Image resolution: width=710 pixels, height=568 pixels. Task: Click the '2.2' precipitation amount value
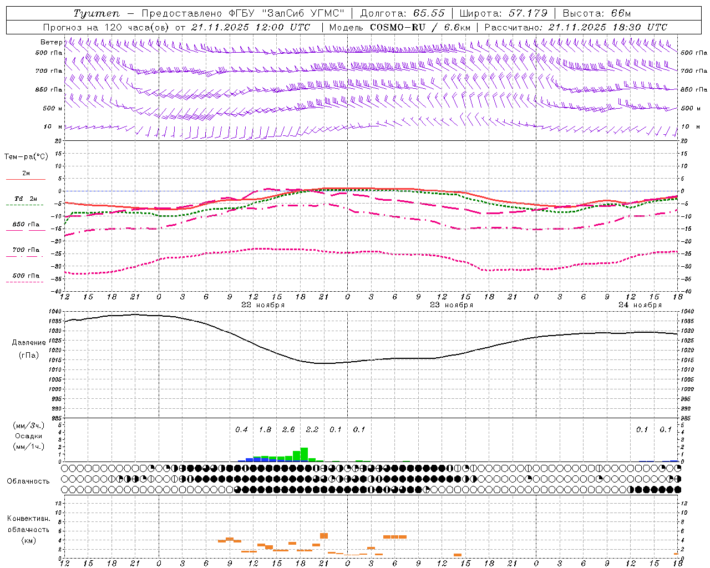click(312, 429)
